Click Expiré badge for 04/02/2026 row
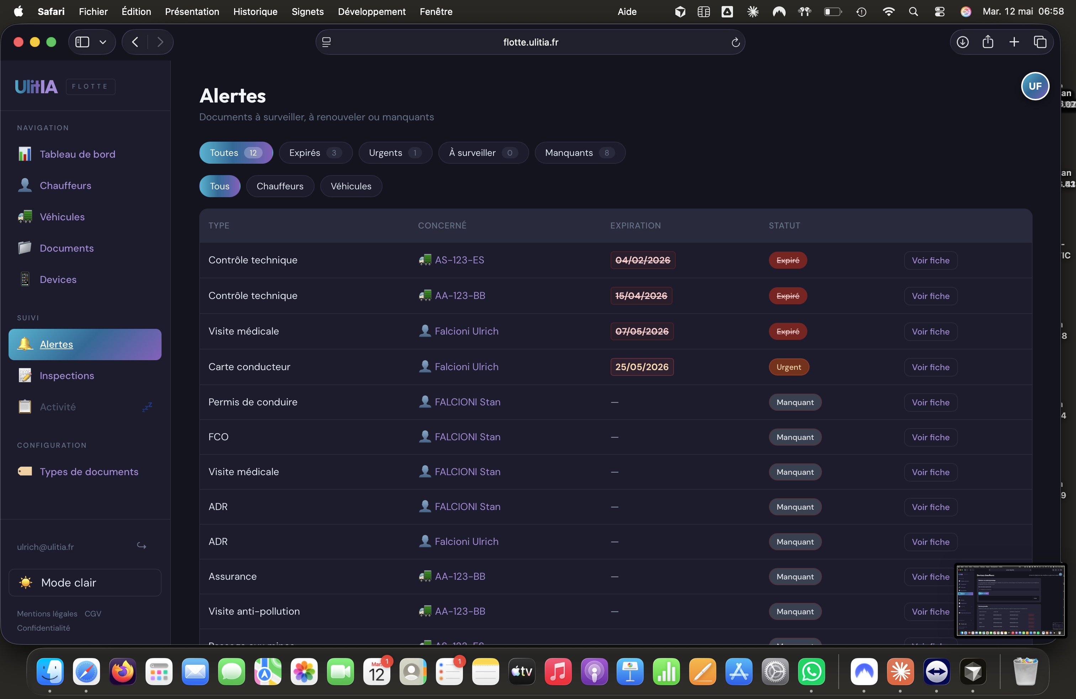Viewport: 1076px width, 699px height. [x=787, y=261]
